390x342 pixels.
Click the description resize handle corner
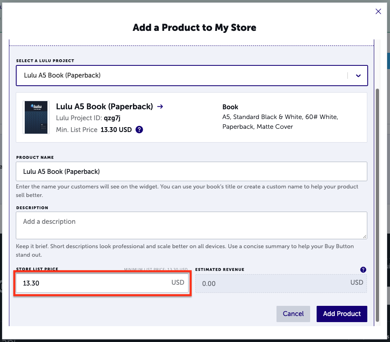tap(364, 236)
